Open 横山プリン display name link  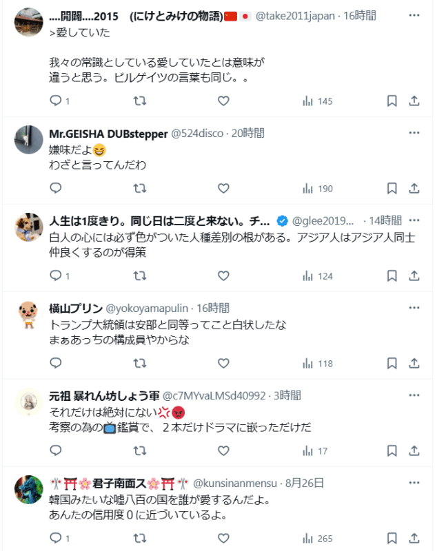tap(76, 308)
